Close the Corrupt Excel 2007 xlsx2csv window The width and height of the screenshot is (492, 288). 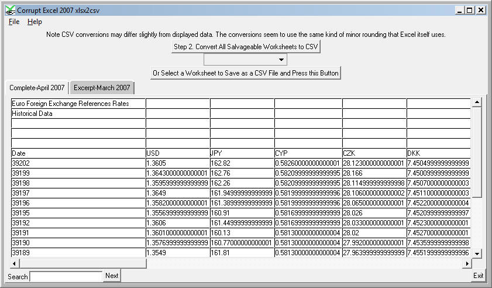(x=481, y=11)
